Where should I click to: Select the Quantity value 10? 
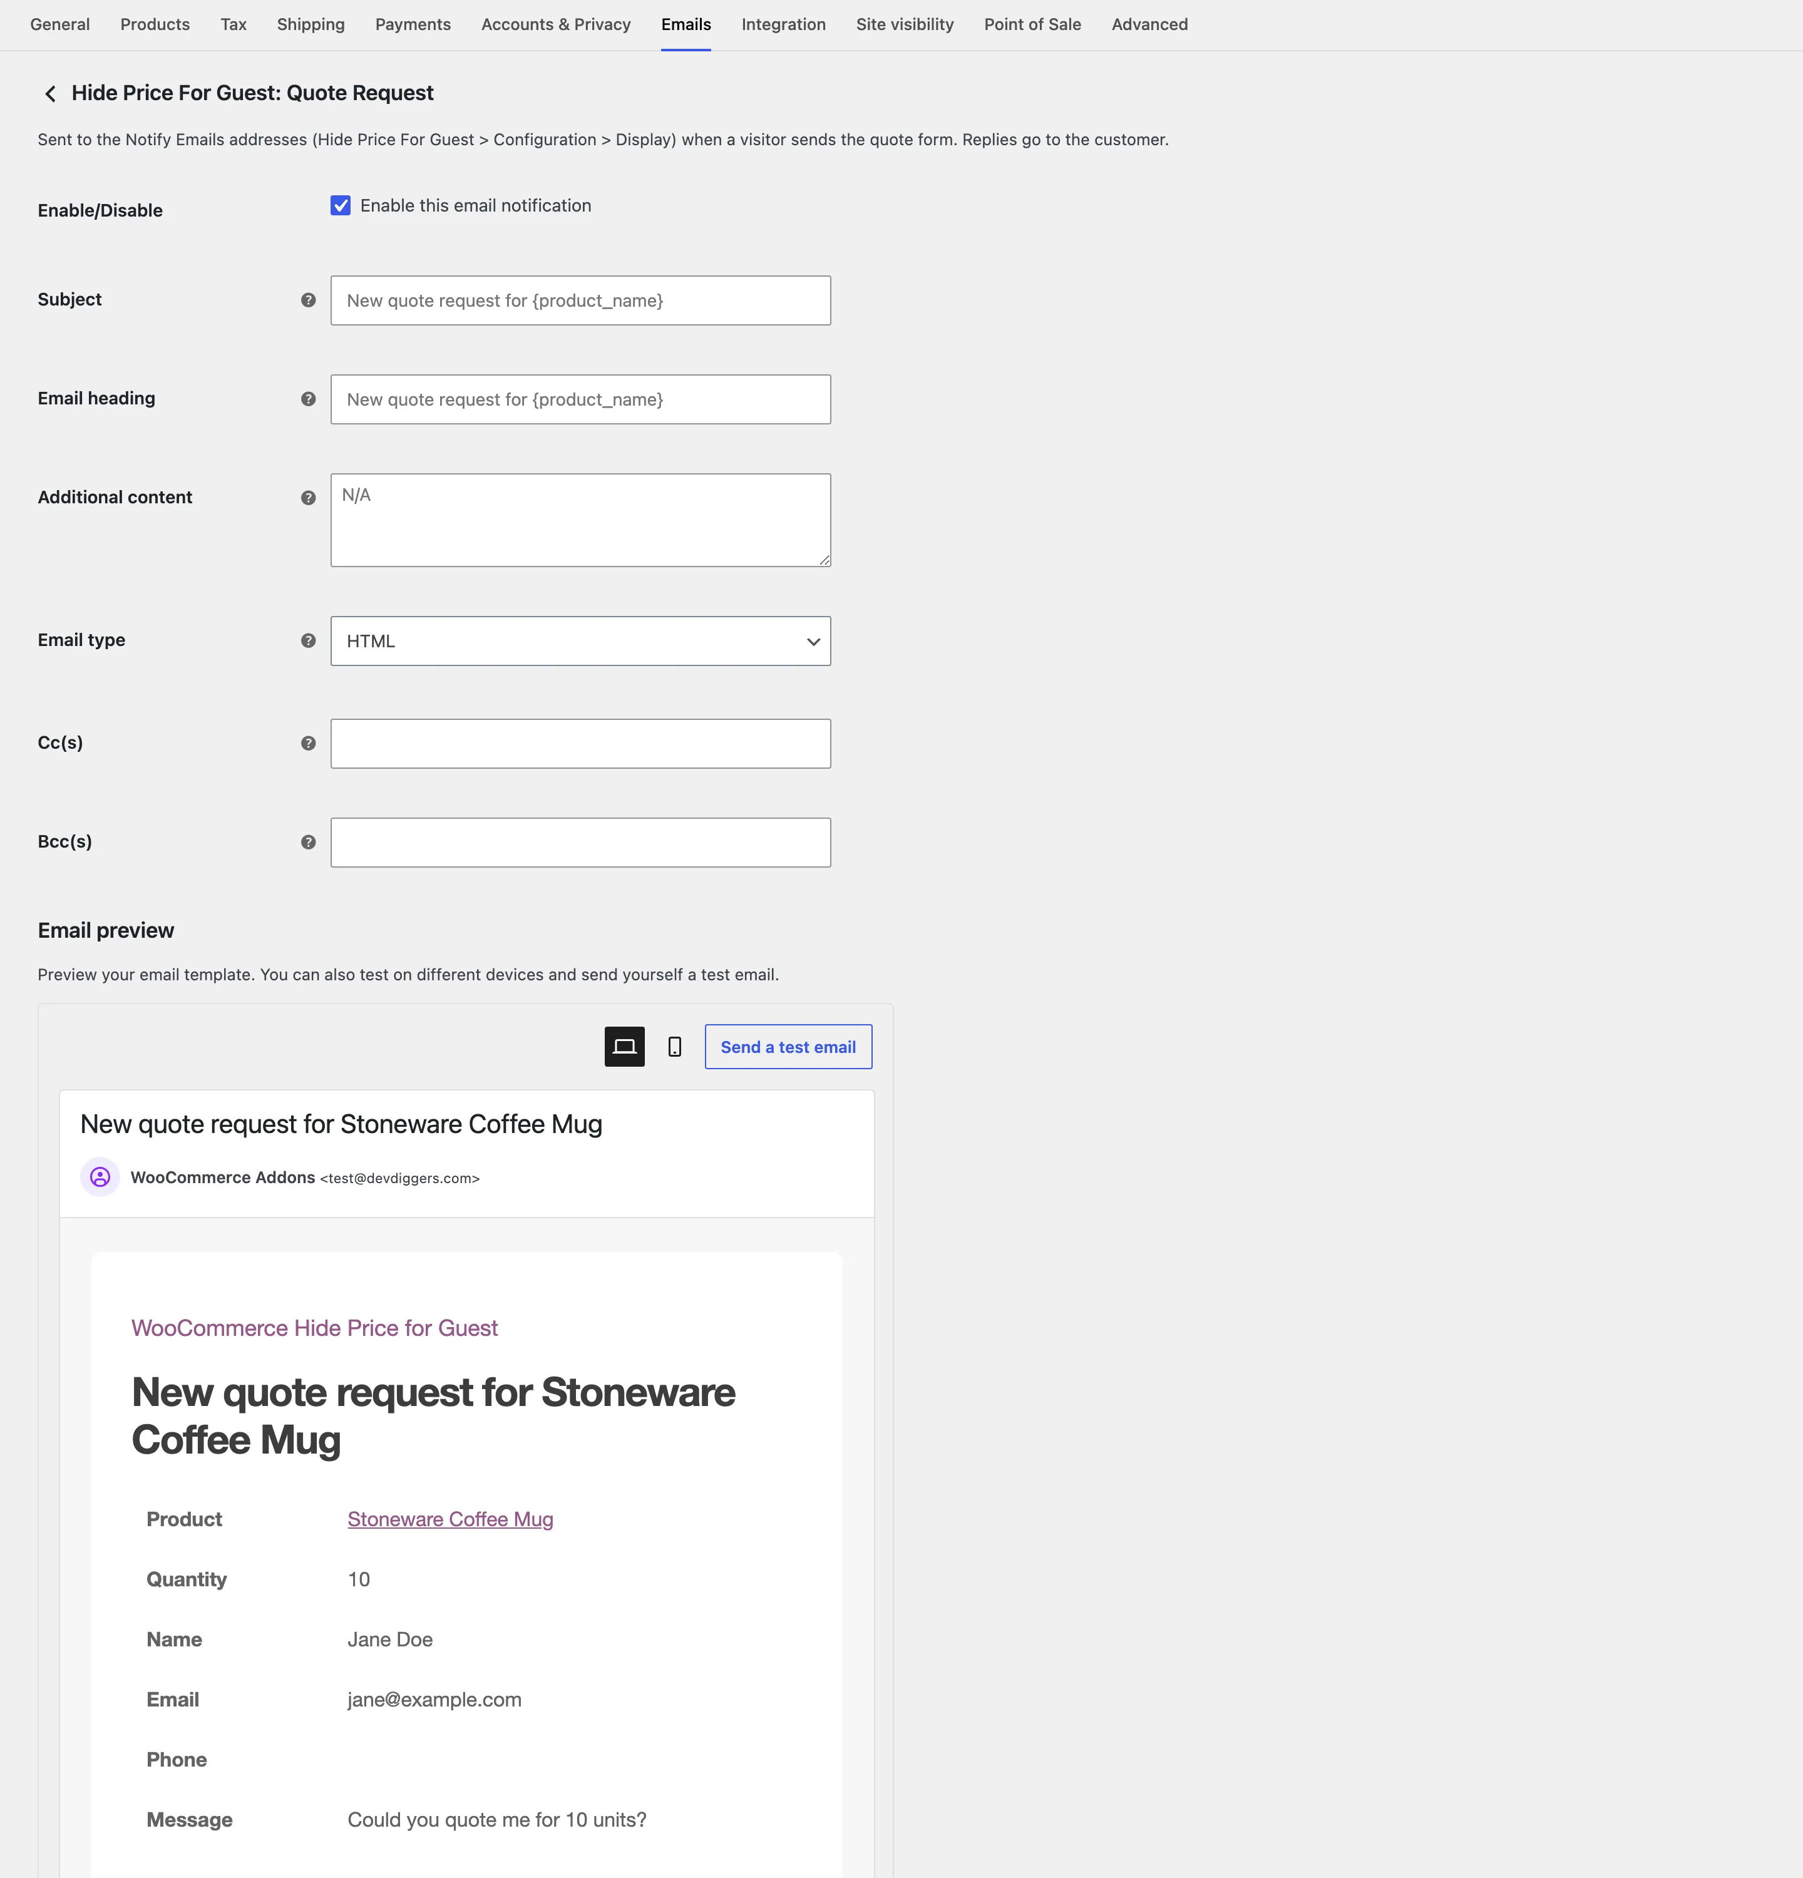point(358,1579)
